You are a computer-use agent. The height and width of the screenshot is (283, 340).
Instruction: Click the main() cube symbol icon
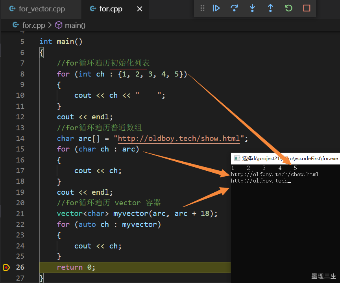[59, 25]
